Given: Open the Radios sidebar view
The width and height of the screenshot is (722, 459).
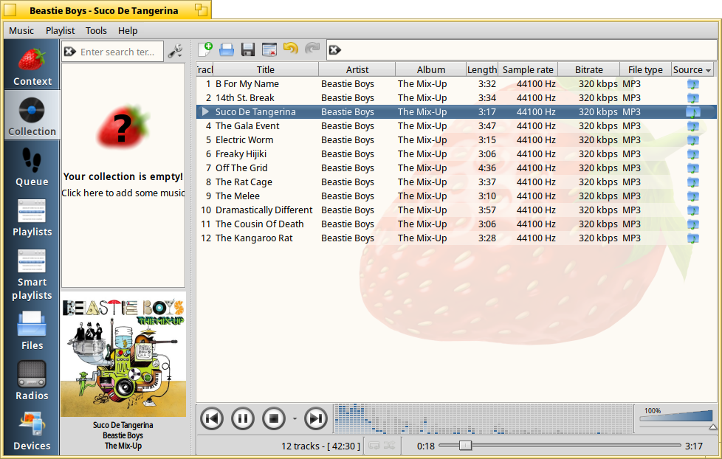Looking at the screenshot, I should pos(32,380).
